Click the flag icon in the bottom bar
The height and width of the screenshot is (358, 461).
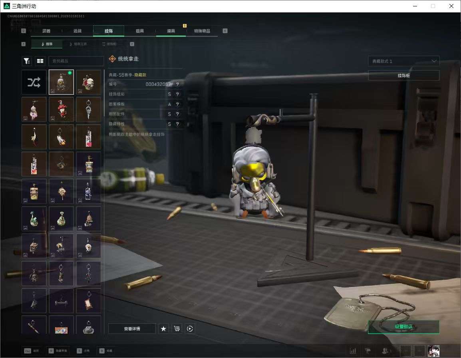[x=368, y=351]
